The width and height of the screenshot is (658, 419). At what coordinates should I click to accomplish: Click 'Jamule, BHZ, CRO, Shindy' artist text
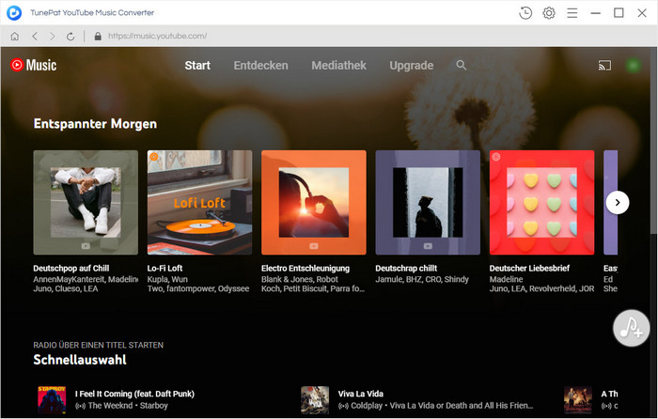[x=422, y=279]
